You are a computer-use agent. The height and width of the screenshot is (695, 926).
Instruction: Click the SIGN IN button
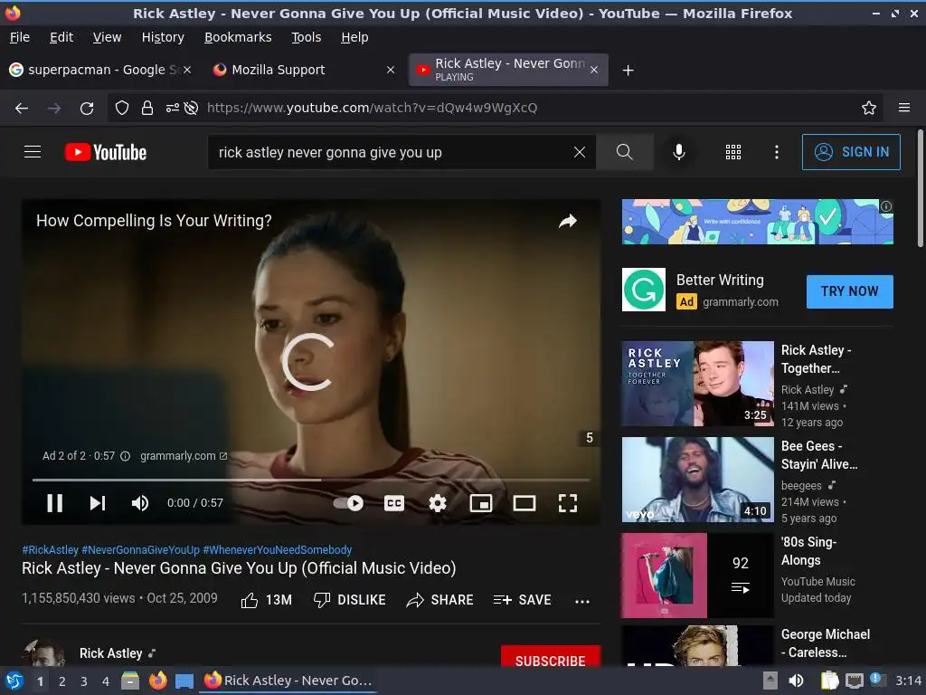851,152
